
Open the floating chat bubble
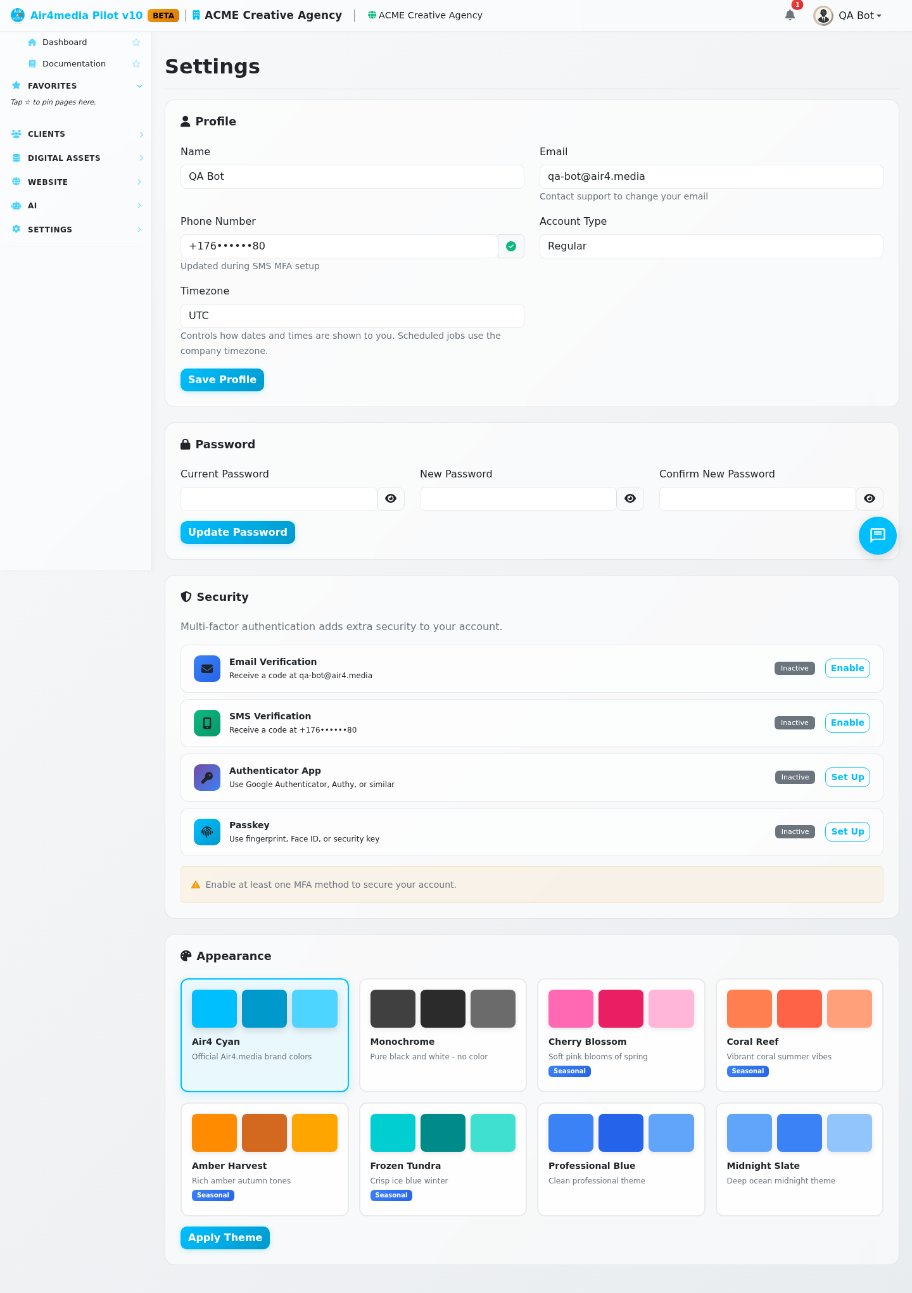point(878,536)
